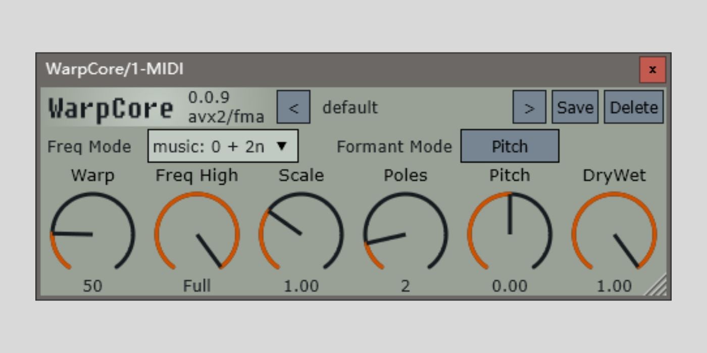Image resolution: width=707 pixels, height=353 pixels.
Task: Click the next preset arrow button
Action: click(529, 107)
